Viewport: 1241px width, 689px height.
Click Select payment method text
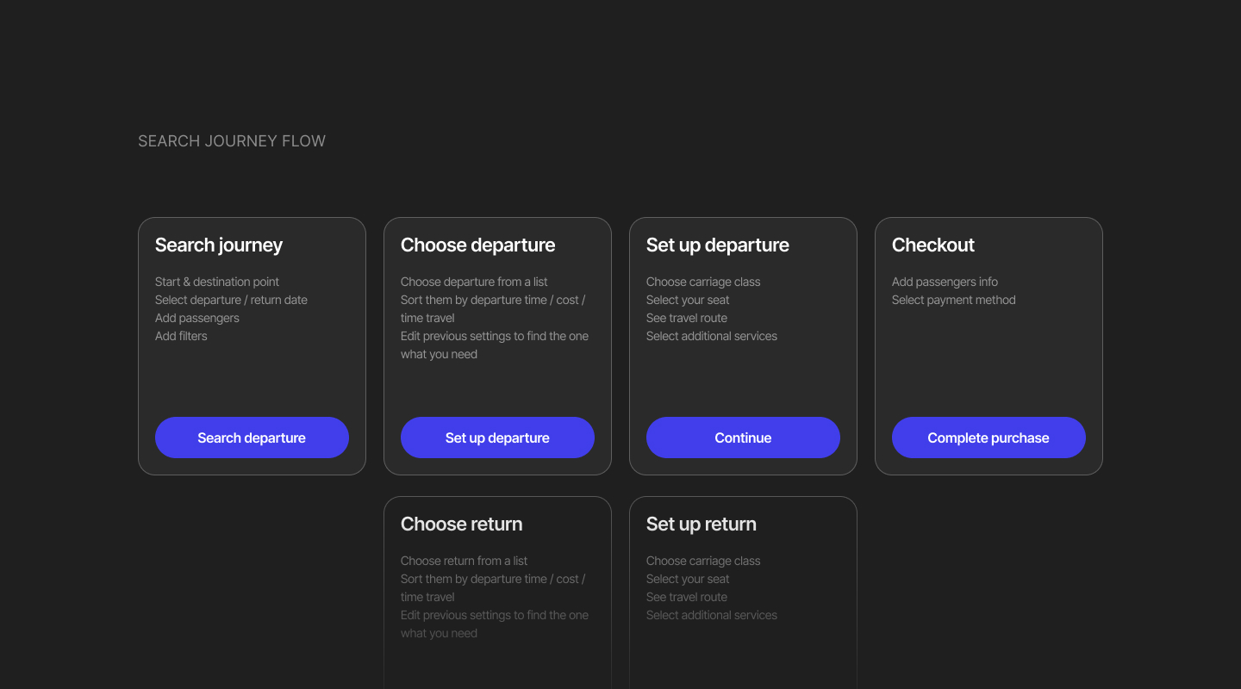point(953,300)
